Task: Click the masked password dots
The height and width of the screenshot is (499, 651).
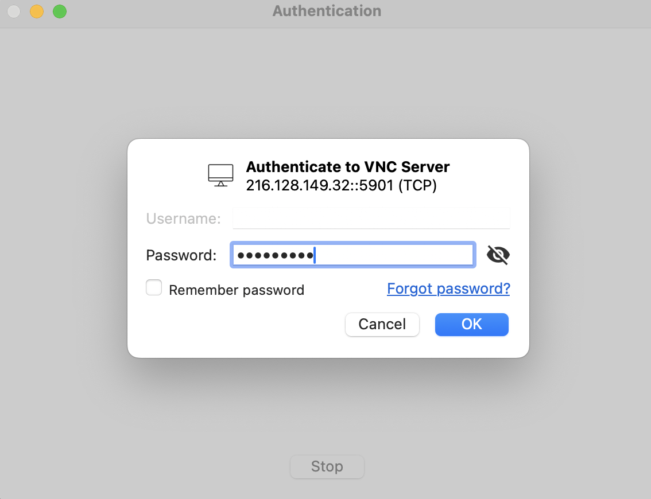Action: click(275, 255)
